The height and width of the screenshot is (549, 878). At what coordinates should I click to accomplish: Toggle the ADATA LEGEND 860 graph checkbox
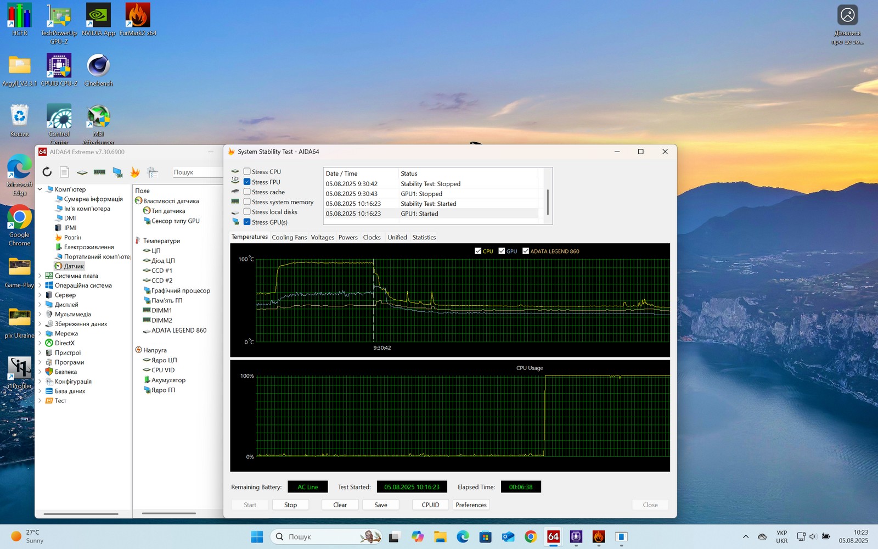pyautogui.click(x=526, y=251)
